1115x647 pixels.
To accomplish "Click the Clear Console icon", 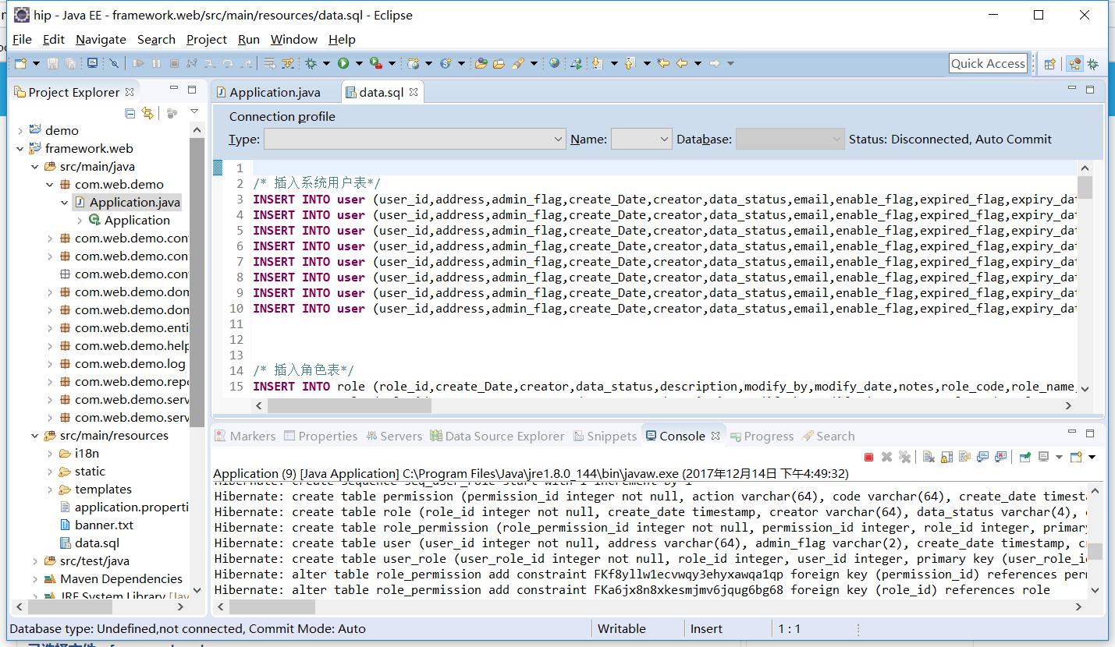I will [929, 457].
